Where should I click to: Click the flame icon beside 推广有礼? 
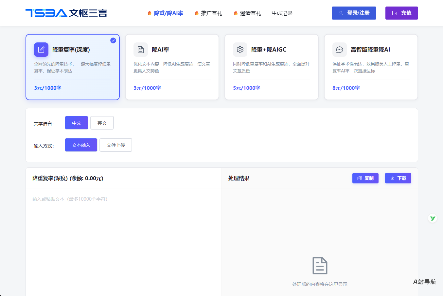[197, 13]
